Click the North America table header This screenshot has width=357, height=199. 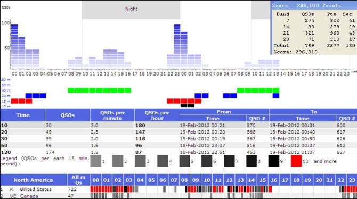coord(34,180)
